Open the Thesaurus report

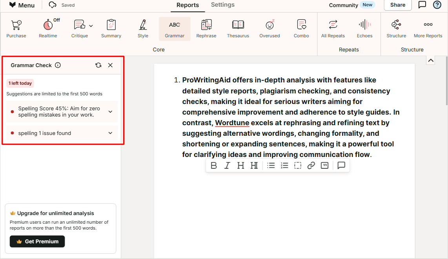(238, 29)
